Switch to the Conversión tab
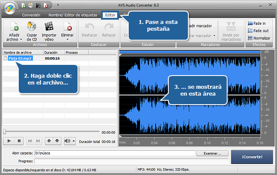 [31, 15]
